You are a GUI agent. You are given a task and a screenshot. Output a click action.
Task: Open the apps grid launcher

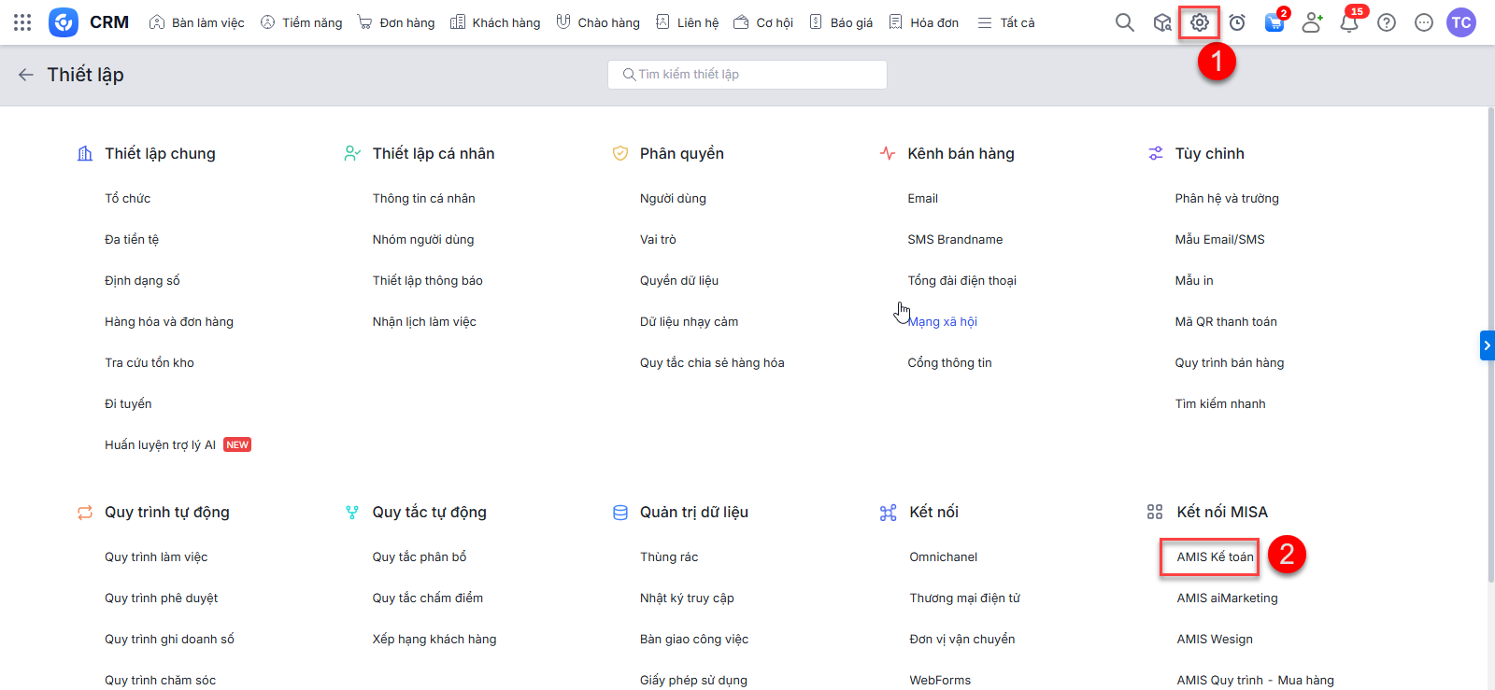[x=22, y=22]
